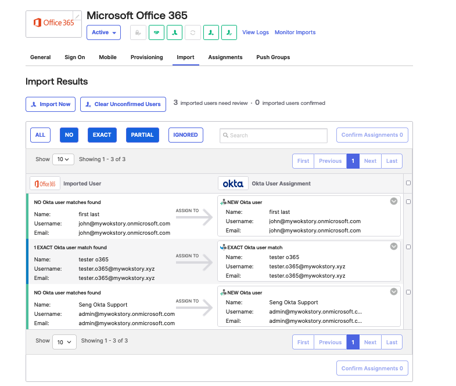Expand assignment options for Seng Okta Support

pos(394,292)
